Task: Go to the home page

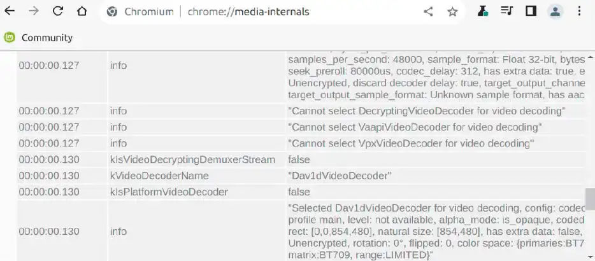Action: click(x=82, y=11)
